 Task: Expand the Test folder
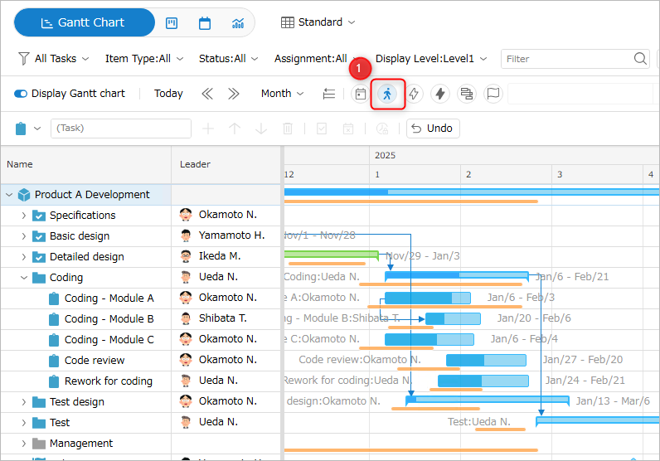[24, 423]
